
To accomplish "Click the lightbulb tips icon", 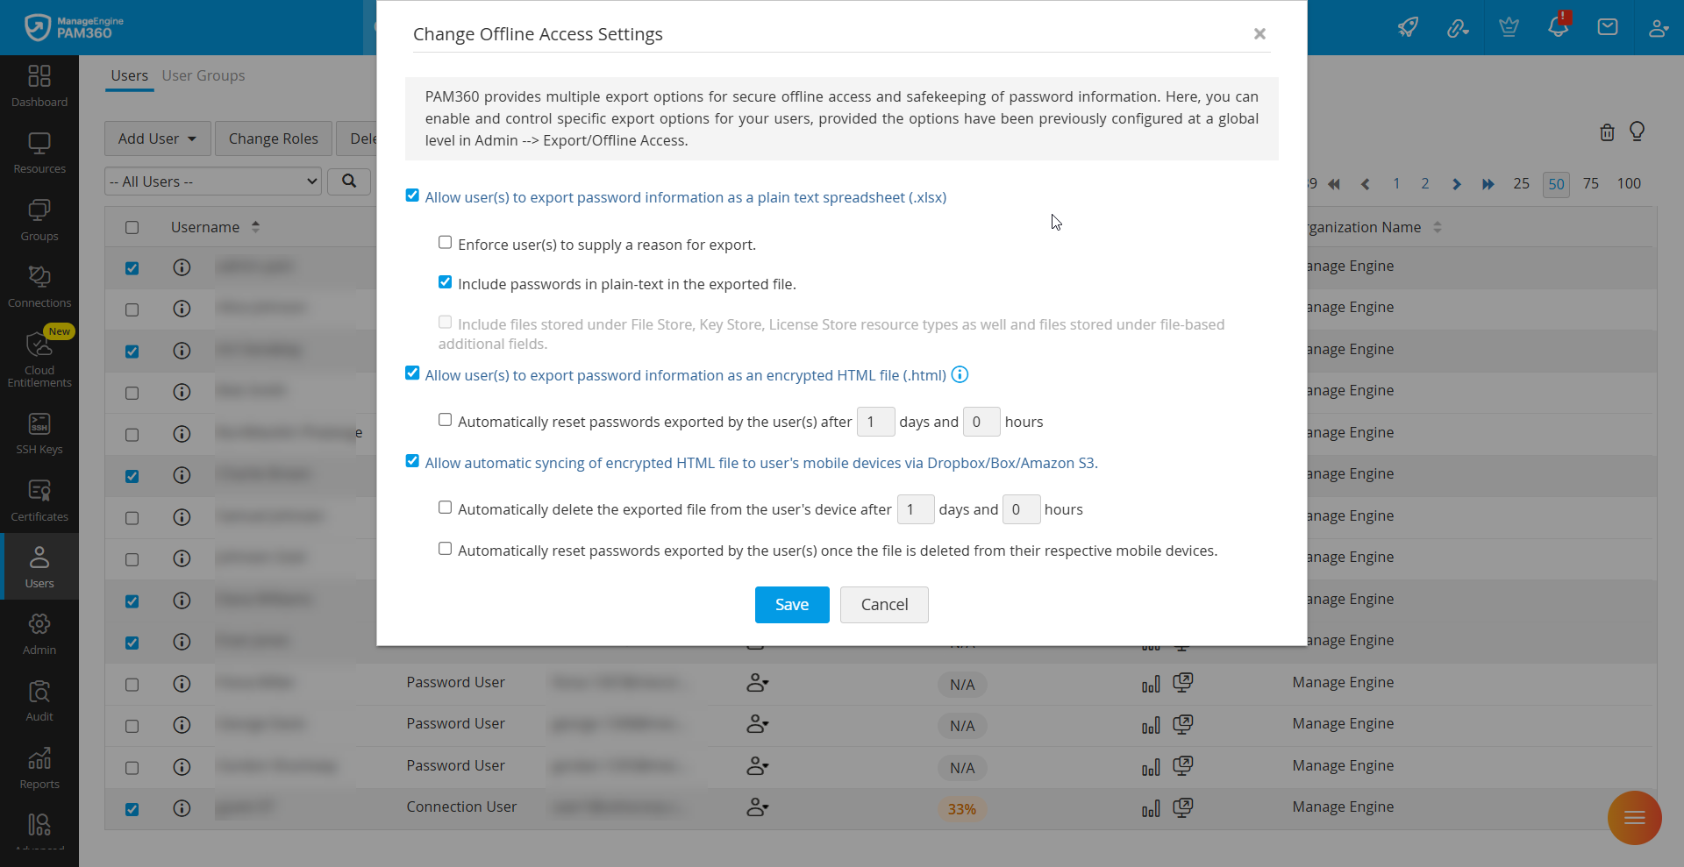I will pos(1637,131).
